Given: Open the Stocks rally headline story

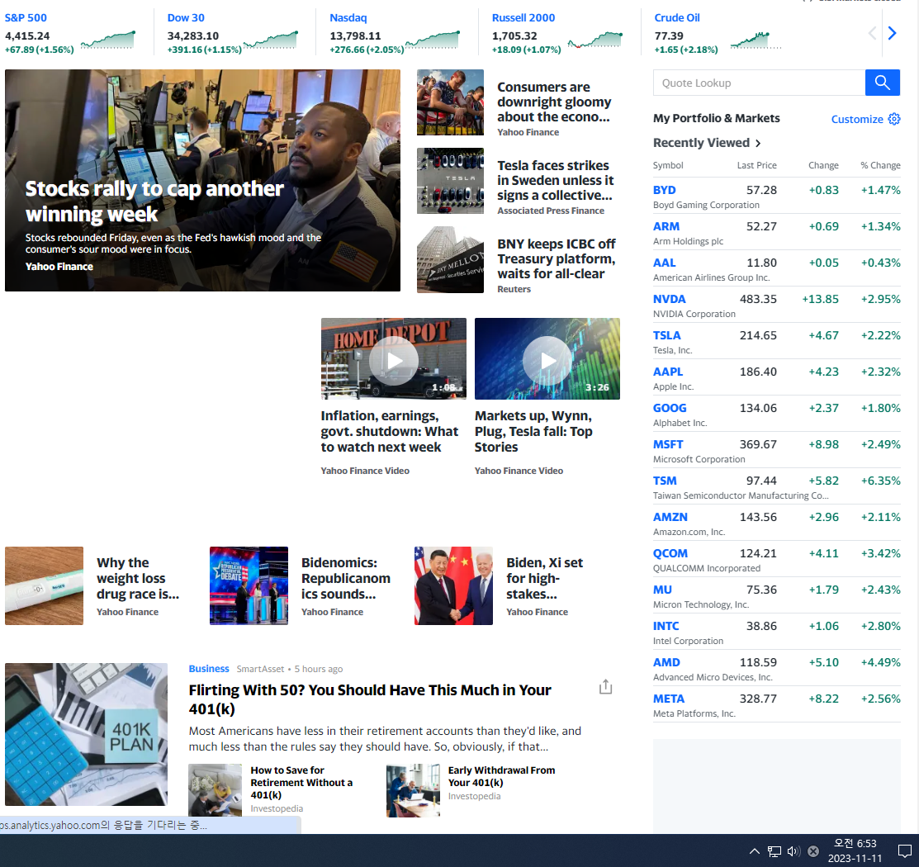Looking at the screenshot, I should (x=154, y=201).
